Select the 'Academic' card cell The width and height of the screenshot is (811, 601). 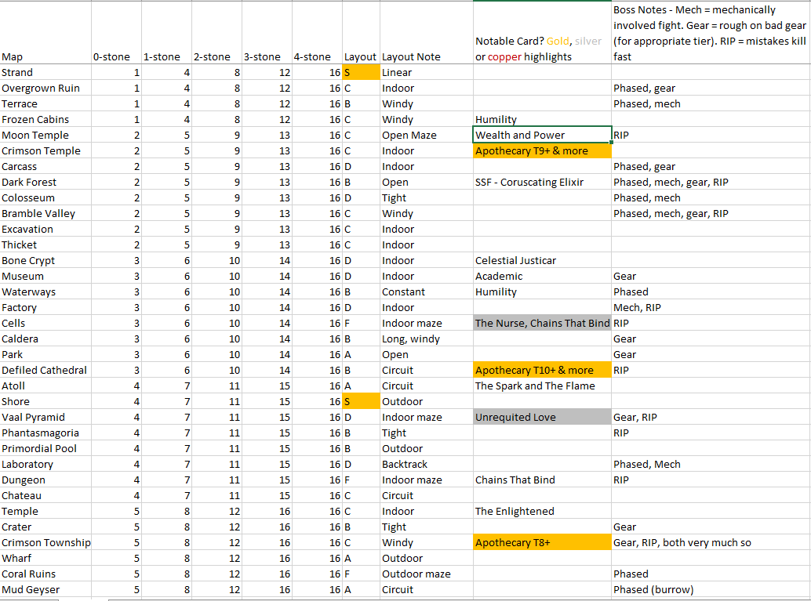[542, 276]
